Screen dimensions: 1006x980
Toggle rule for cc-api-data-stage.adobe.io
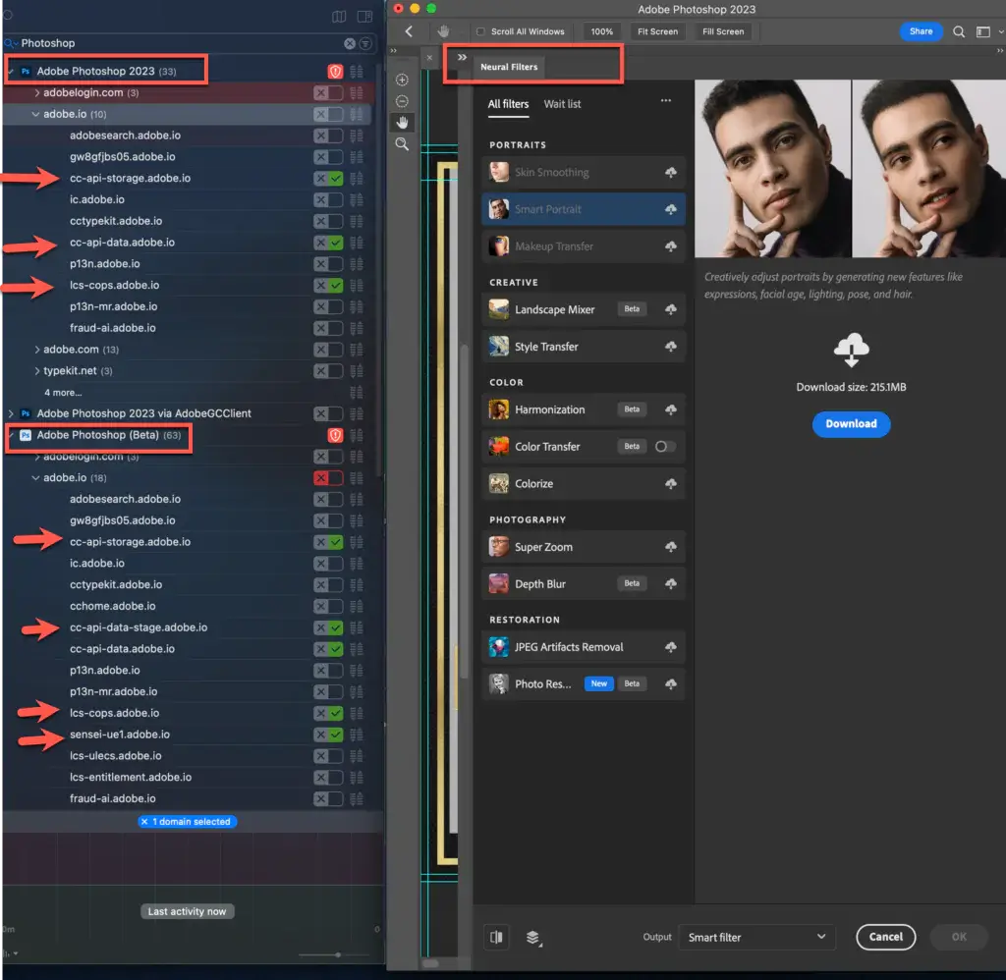[x=328, y=627]
